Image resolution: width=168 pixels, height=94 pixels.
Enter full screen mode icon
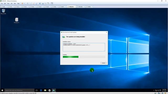[x=46, y=3]
